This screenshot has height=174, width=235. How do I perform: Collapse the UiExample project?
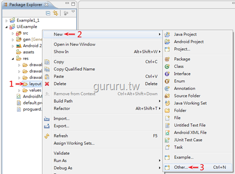pos(7,27)
